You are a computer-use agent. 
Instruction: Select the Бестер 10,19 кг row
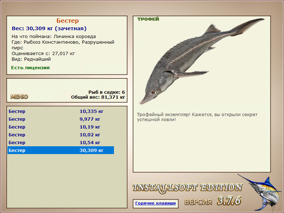(x=61, y=127)
